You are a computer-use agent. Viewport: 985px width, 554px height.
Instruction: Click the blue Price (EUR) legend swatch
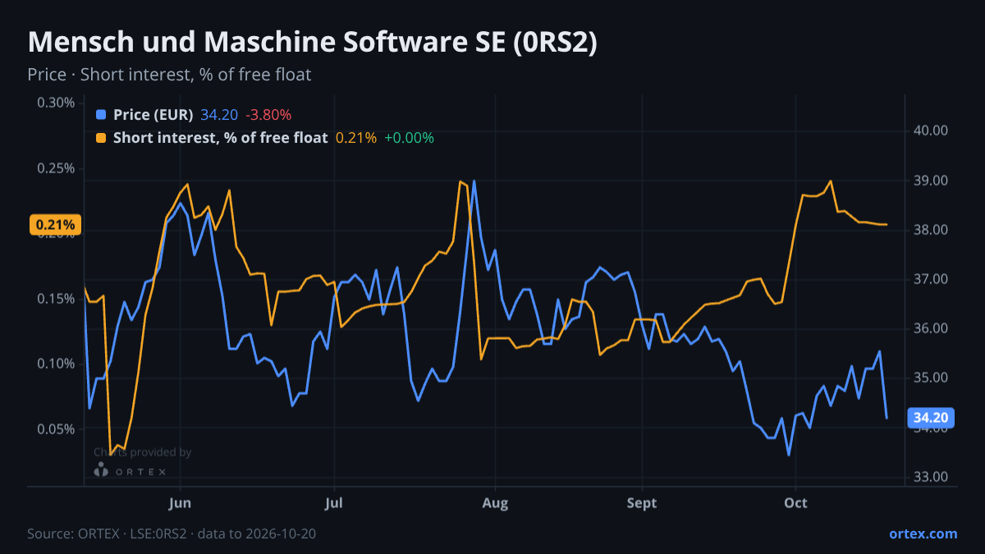click(x=101, y=115)
